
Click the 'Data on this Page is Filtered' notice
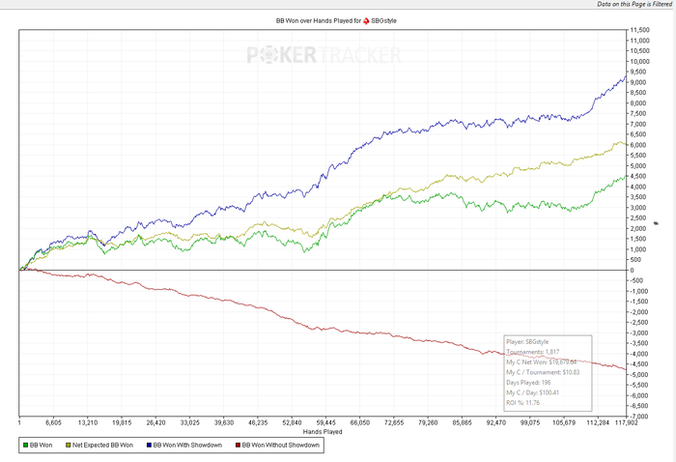tap(634, 4)
